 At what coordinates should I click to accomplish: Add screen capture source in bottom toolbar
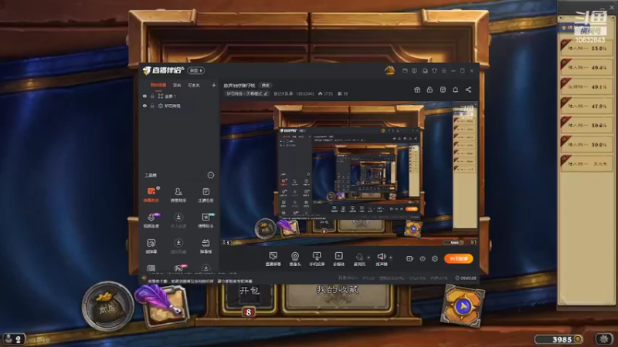click(273, 259)
